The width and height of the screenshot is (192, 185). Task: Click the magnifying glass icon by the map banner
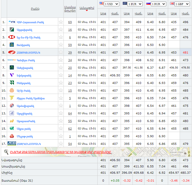(6, 152)
